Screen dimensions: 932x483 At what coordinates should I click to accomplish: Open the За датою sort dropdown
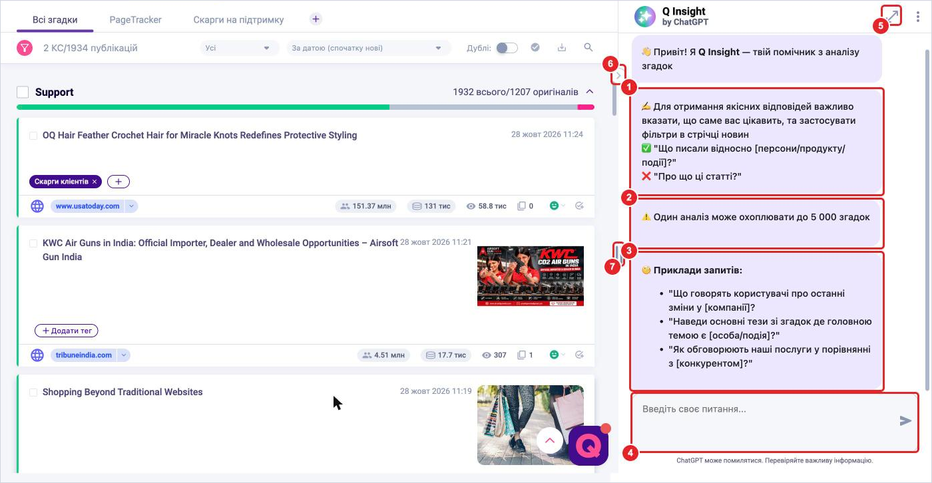(369, 48)
